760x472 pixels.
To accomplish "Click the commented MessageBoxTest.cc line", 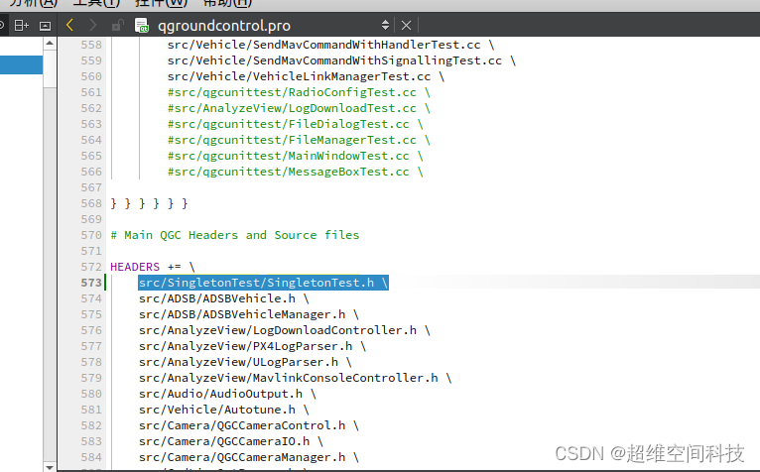I will coord(295,172).
